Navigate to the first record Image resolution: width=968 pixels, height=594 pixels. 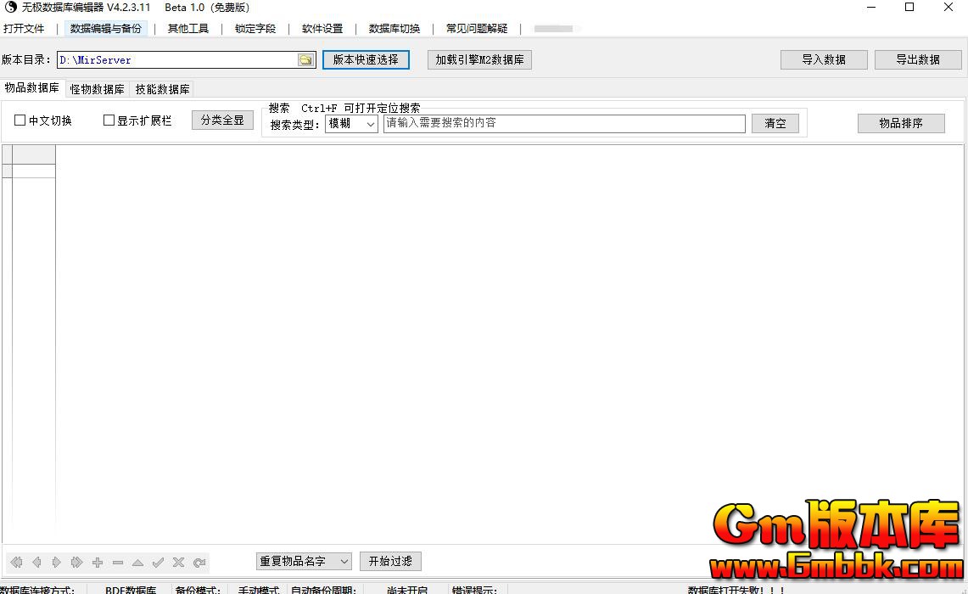coord(16,562)
